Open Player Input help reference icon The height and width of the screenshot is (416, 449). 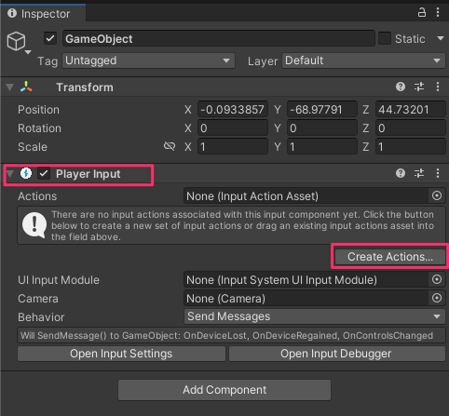[401, 173]
